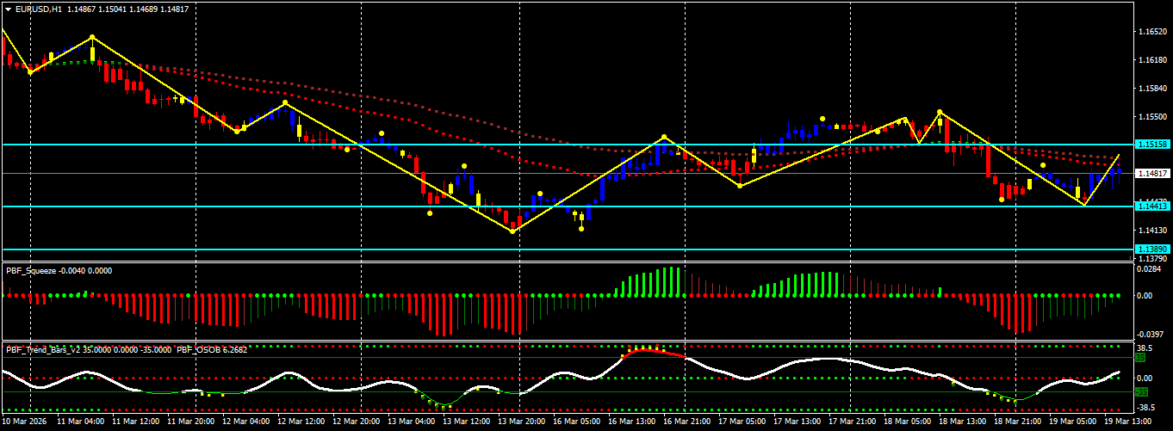1173x431 pixels.
Task: Click the cyan 1.14413 price tag
Action: (x=1152, y=206)
